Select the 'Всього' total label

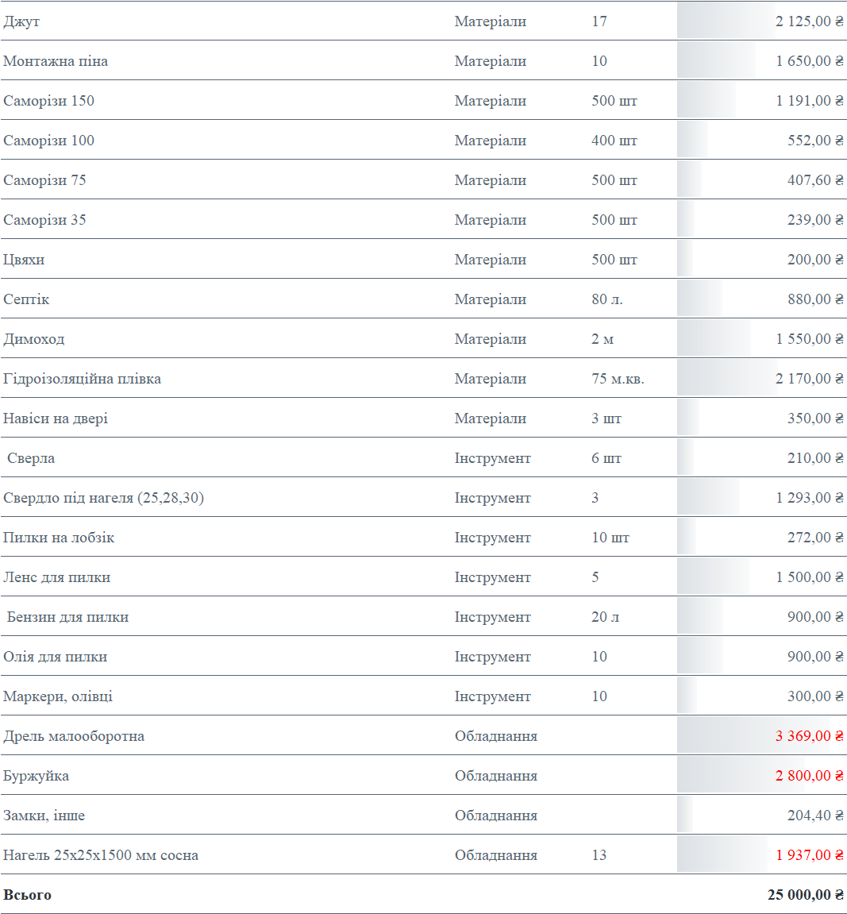[28, 895]
